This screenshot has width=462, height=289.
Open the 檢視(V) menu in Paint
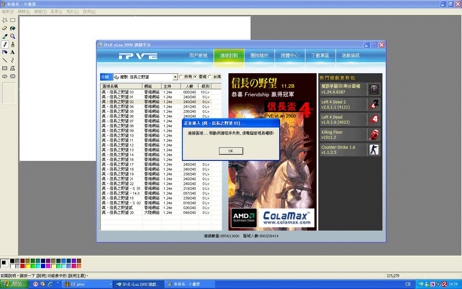click(40, 12)
